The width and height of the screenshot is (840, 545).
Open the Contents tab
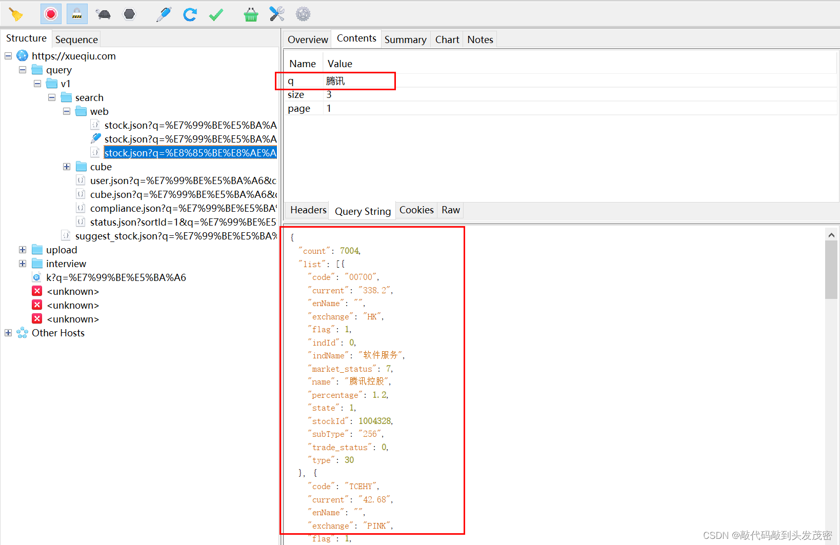tap(356, 38)
